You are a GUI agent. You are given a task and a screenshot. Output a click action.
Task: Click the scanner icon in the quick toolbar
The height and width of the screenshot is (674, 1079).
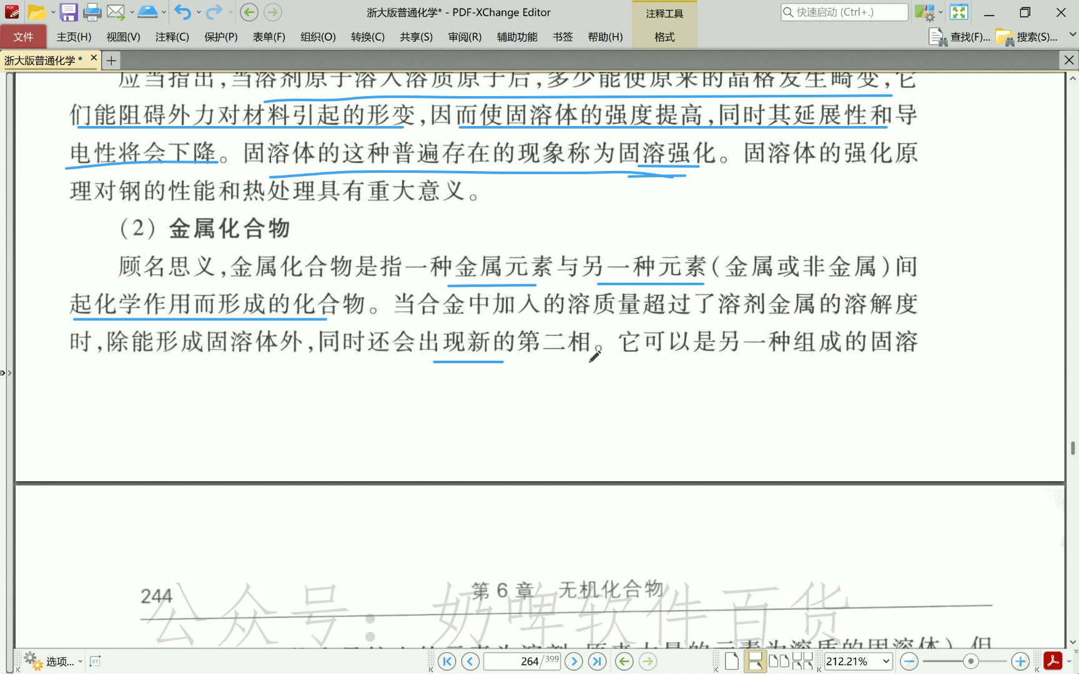(x=148, y=12)
